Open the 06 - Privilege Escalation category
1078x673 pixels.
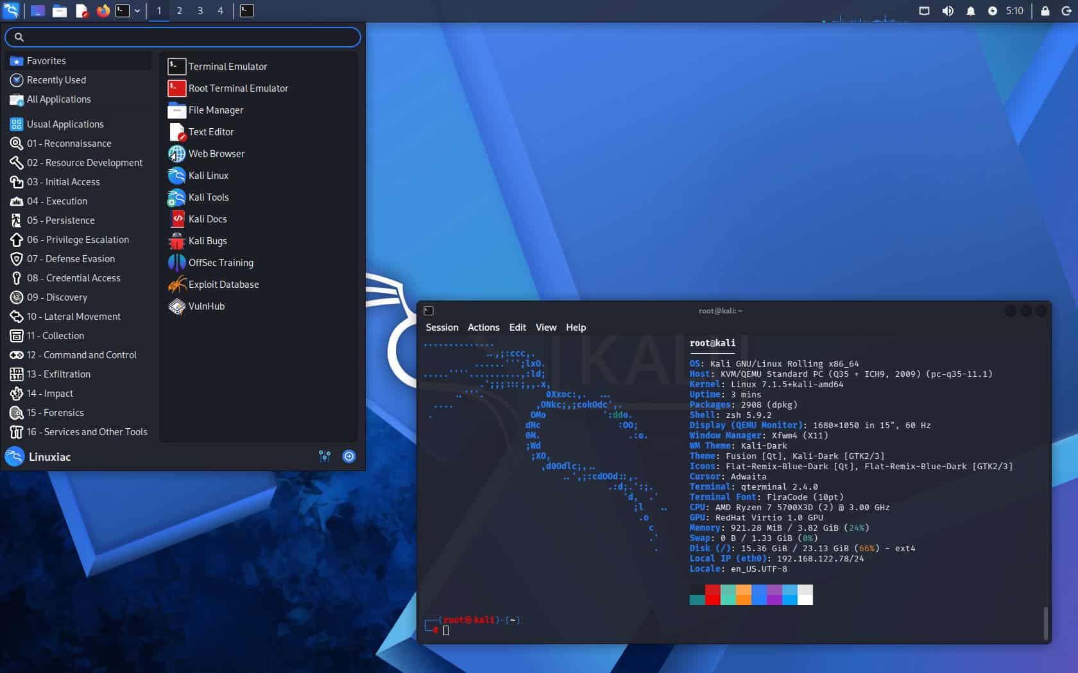coord(78,239)
